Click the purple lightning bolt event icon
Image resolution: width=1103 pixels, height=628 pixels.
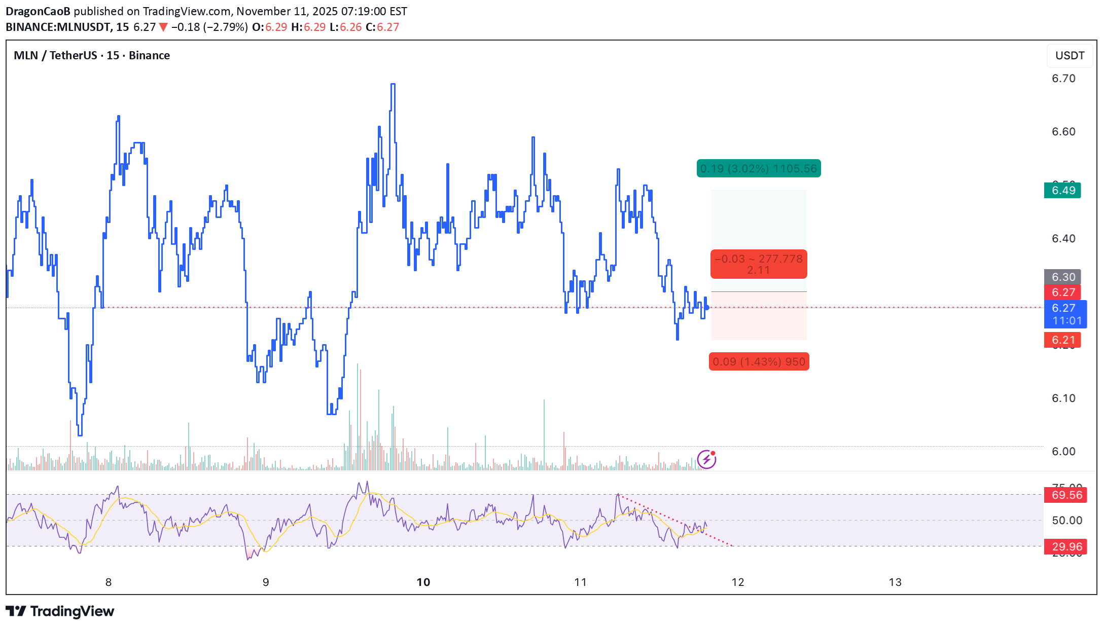click(706, 459)
